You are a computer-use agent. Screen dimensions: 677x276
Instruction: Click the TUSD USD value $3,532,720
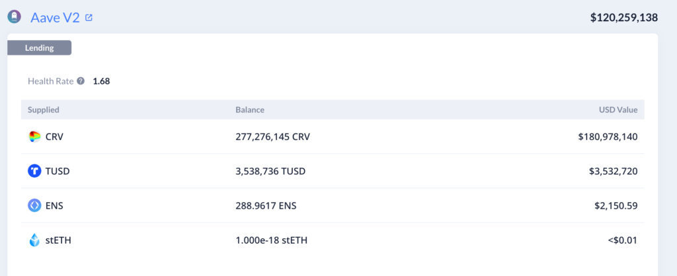point(613,171)
